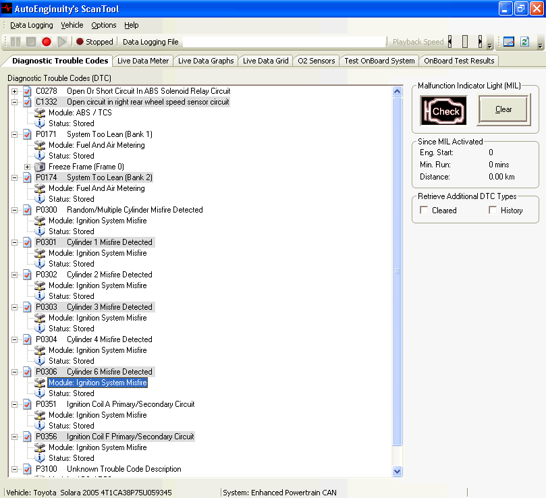
Task: Click the DTC list scrollbar down arrow
Action: (x=397, y=472)
